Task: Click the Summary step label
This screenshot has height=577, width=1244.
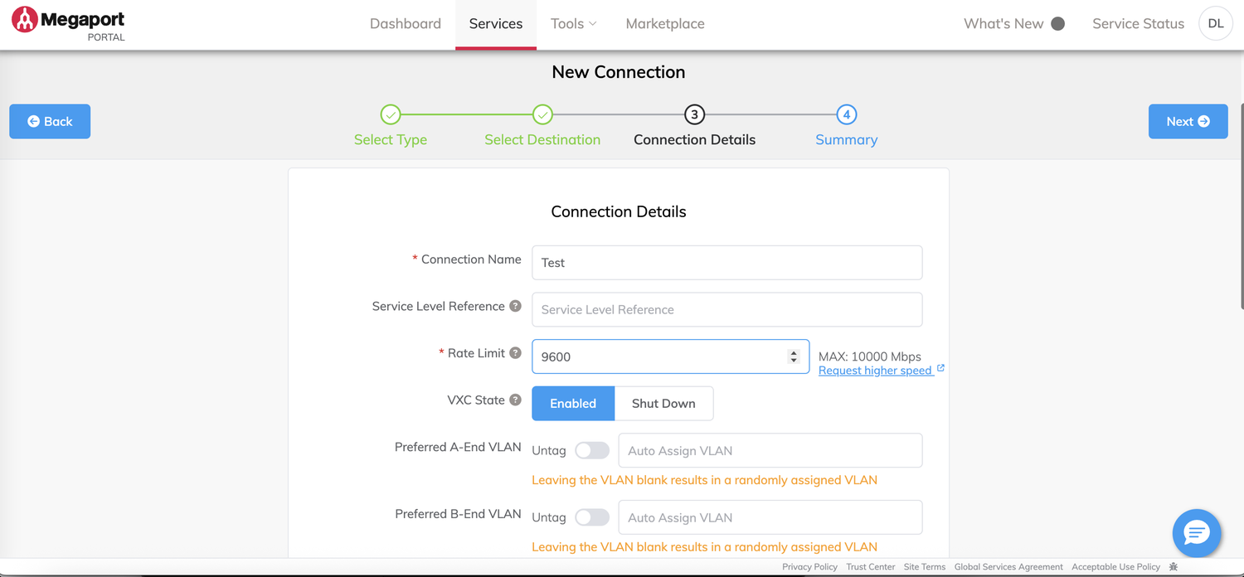Action: (x=846, y=139)
